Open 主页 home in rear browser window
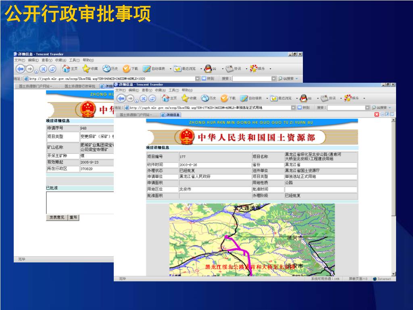Image resolution: width=413 pixels, height=310 pixels. pyautogui.click(x=70, y=69)
